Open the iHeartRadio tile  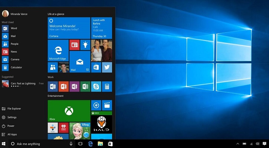(64, 128)
